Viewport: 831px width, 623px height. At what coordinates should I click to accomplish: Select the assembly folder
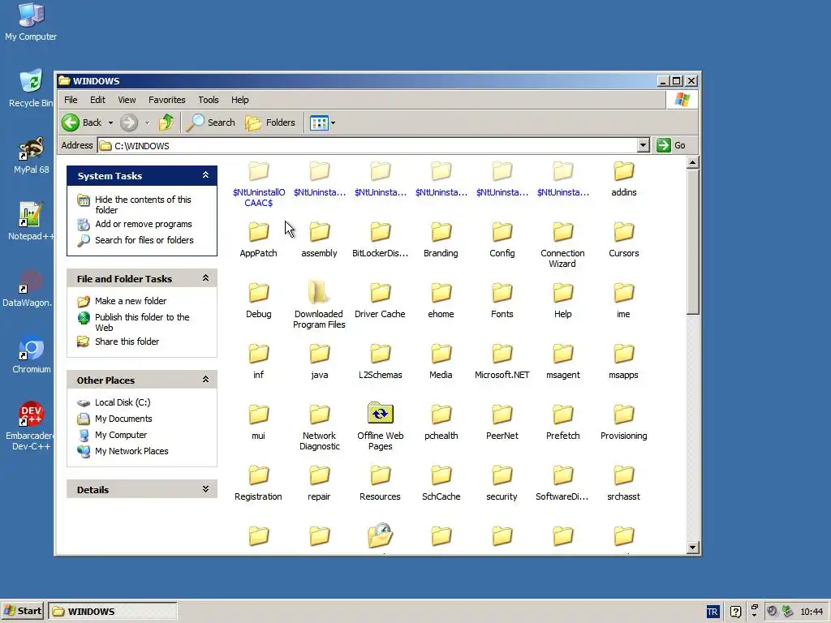(319, 239)
